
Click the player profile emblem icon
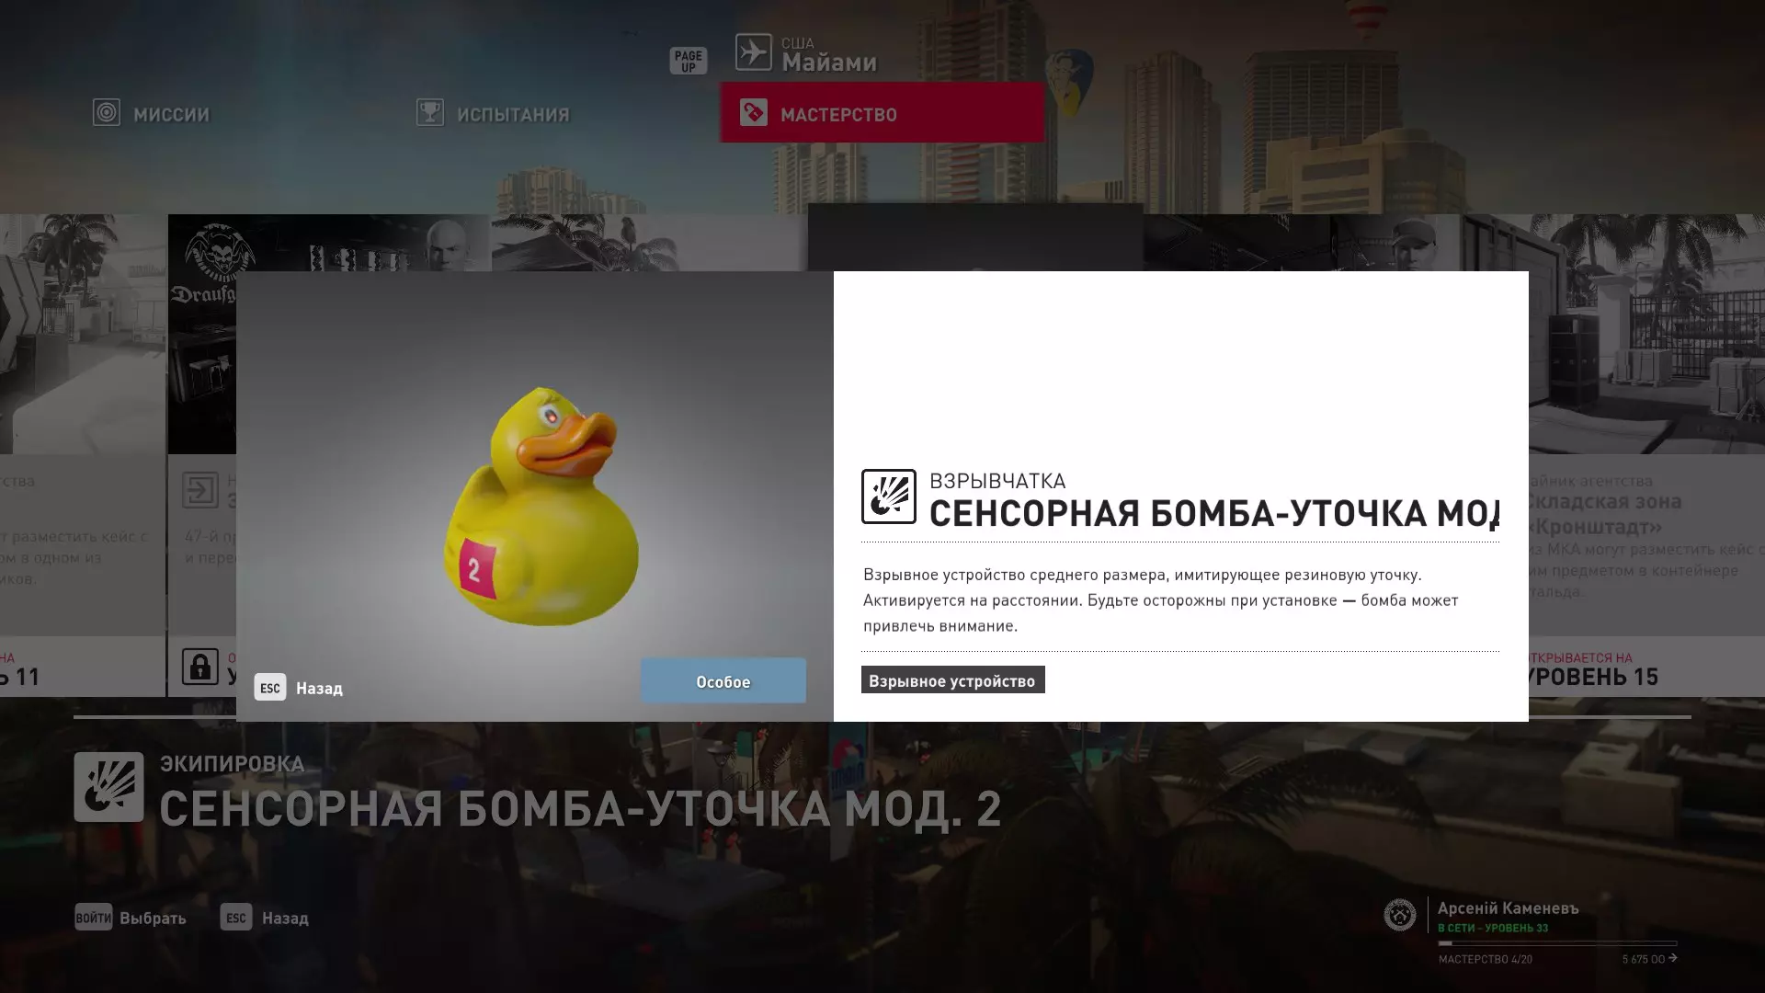(1400, 915)
